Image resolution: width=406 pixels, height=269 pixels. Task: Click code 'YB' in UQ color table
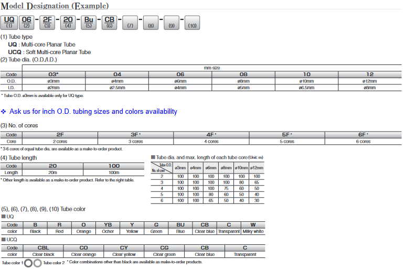(108, 225)
